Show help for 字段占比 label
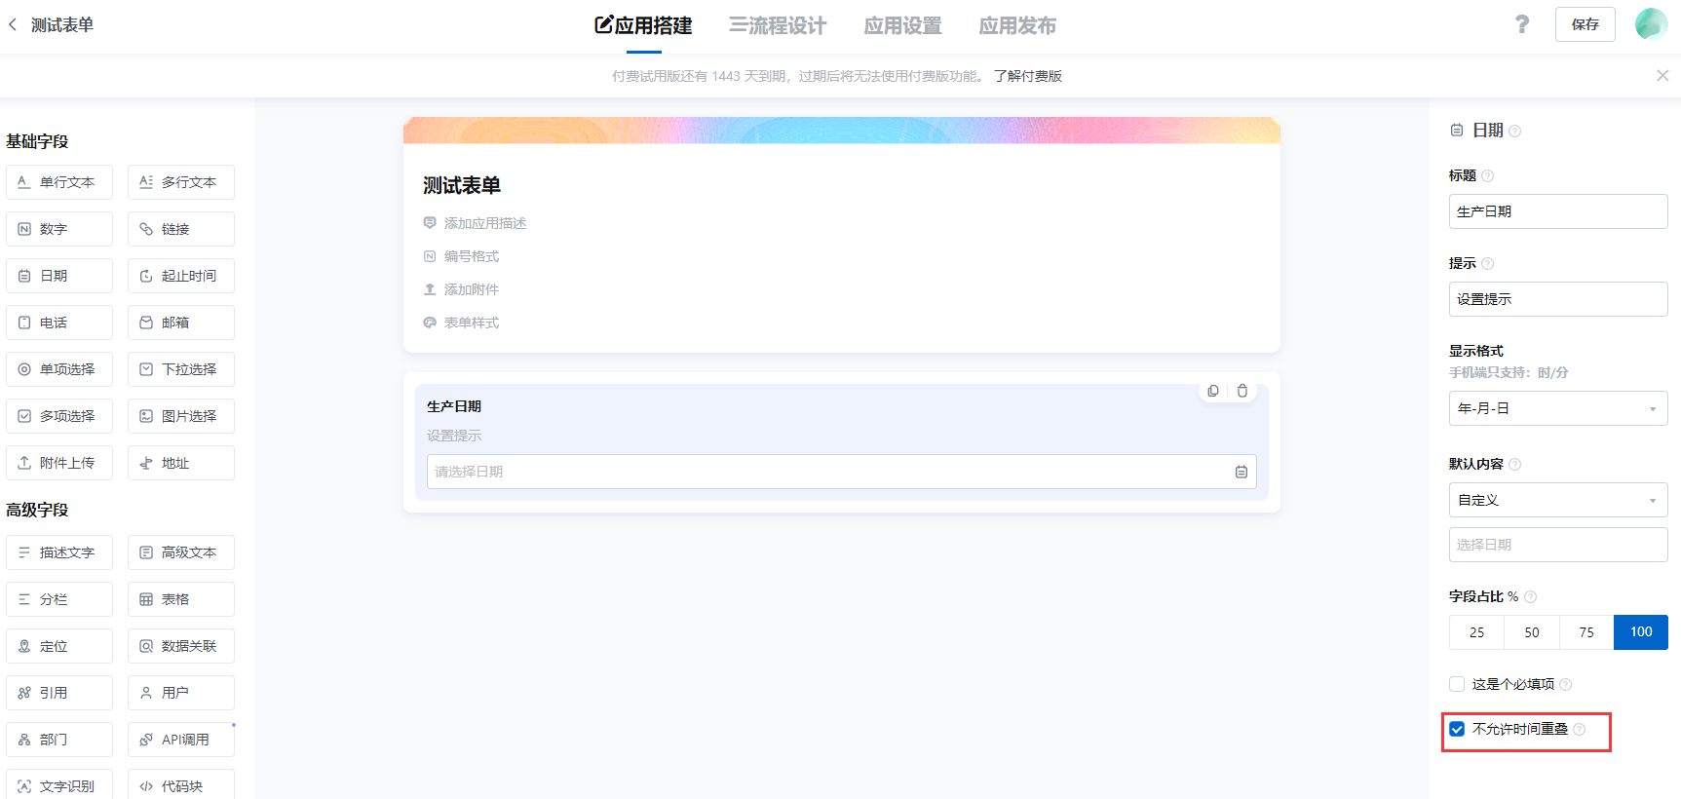1681x799 pixels. tap(1531, 596)
